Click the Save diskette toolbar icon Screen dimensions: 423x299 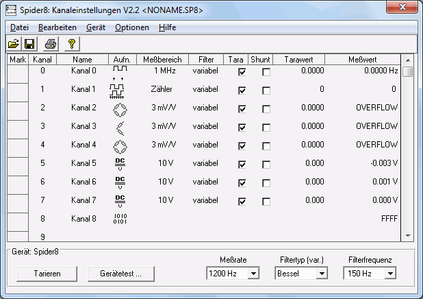point(29,44)
